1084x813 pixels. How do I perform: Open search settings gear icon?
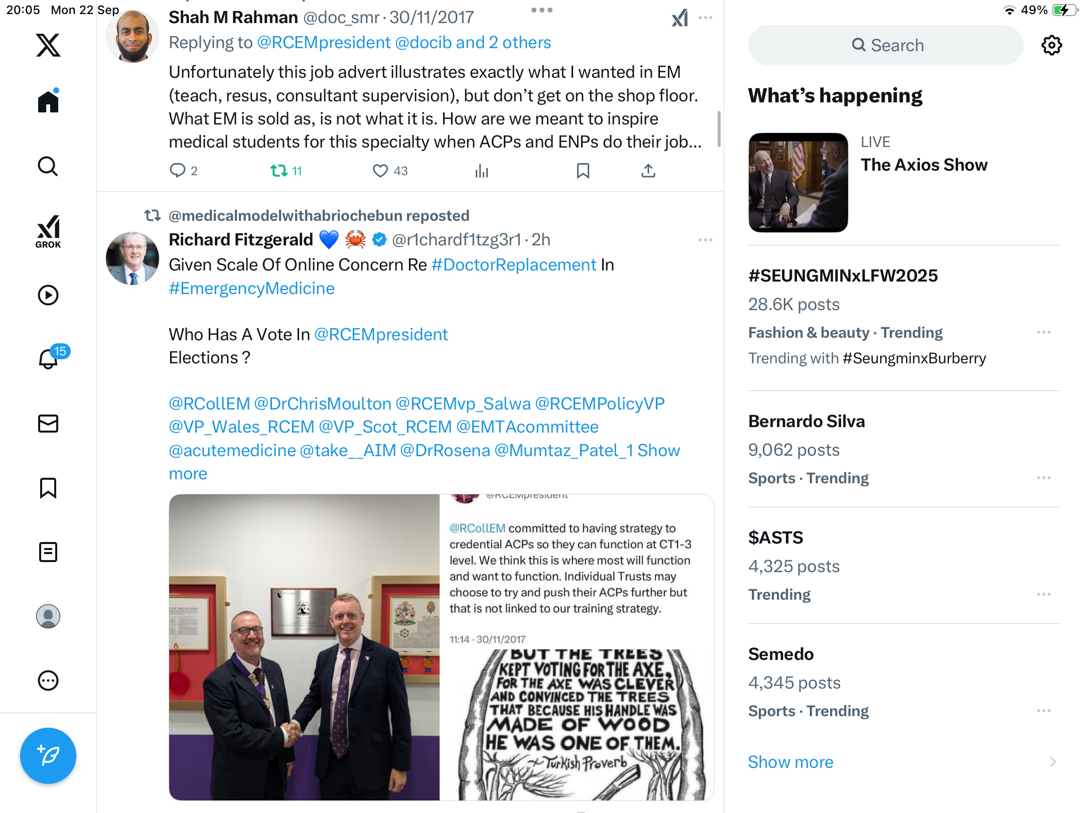coord(1052,45)
